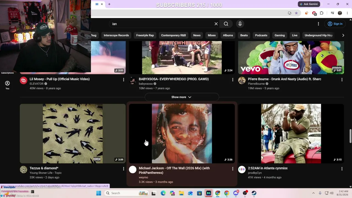Open the Pi'erre Bourne vevo thumbnail
Screen dimensions: 352x198
coord(291,57)
